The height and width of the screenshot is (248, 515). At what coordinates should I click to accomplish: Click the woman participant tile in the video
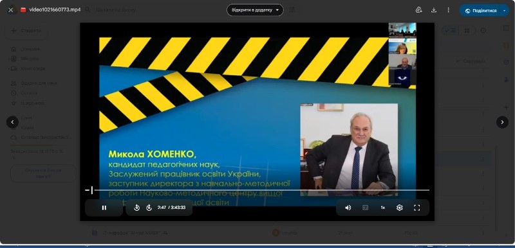(x=402, y=46)
